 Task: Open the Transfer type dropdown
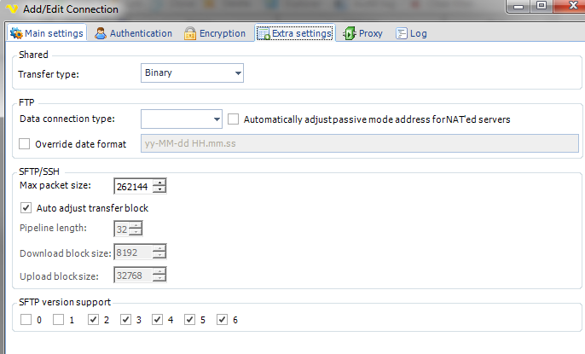click(237, 73)
